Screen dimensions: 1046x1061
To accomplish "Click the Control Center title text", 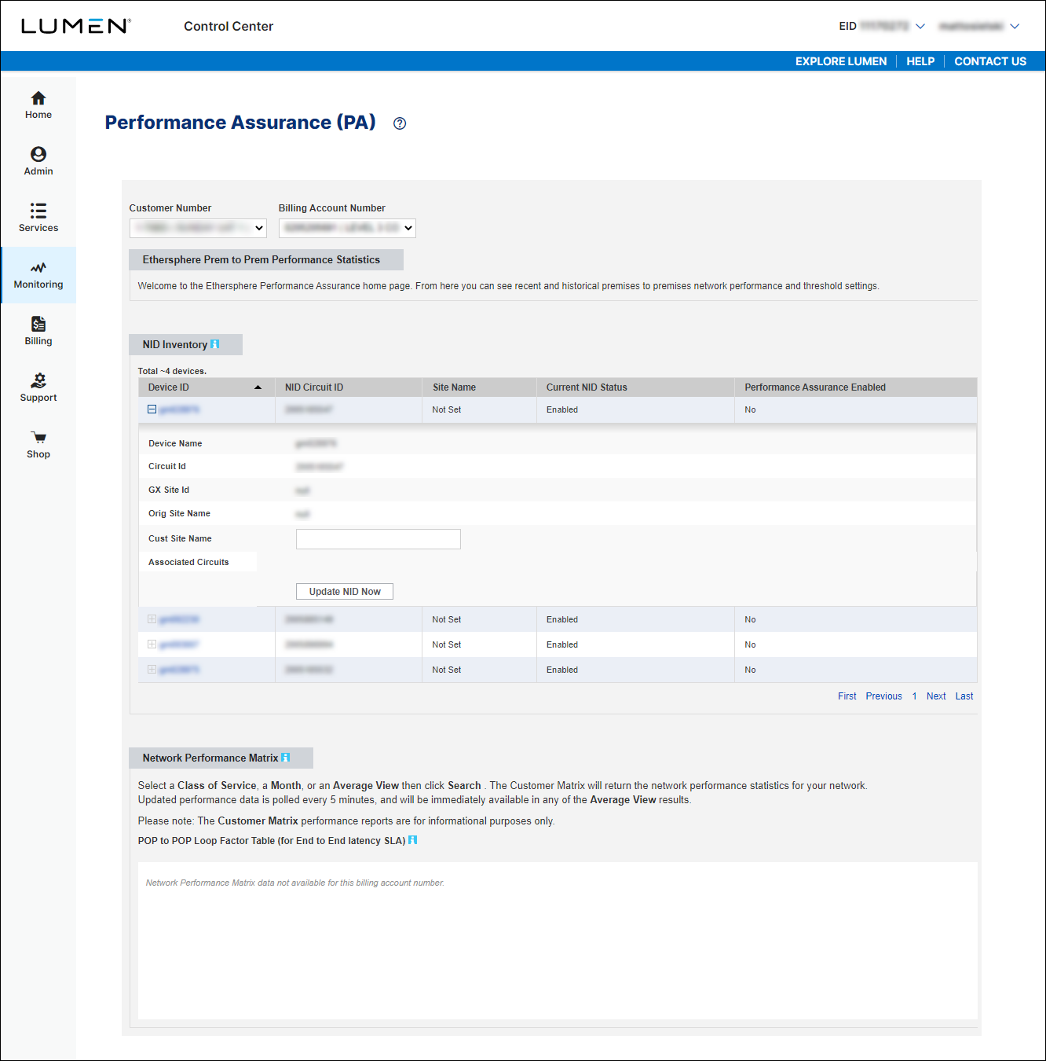I will click(229, 26).
